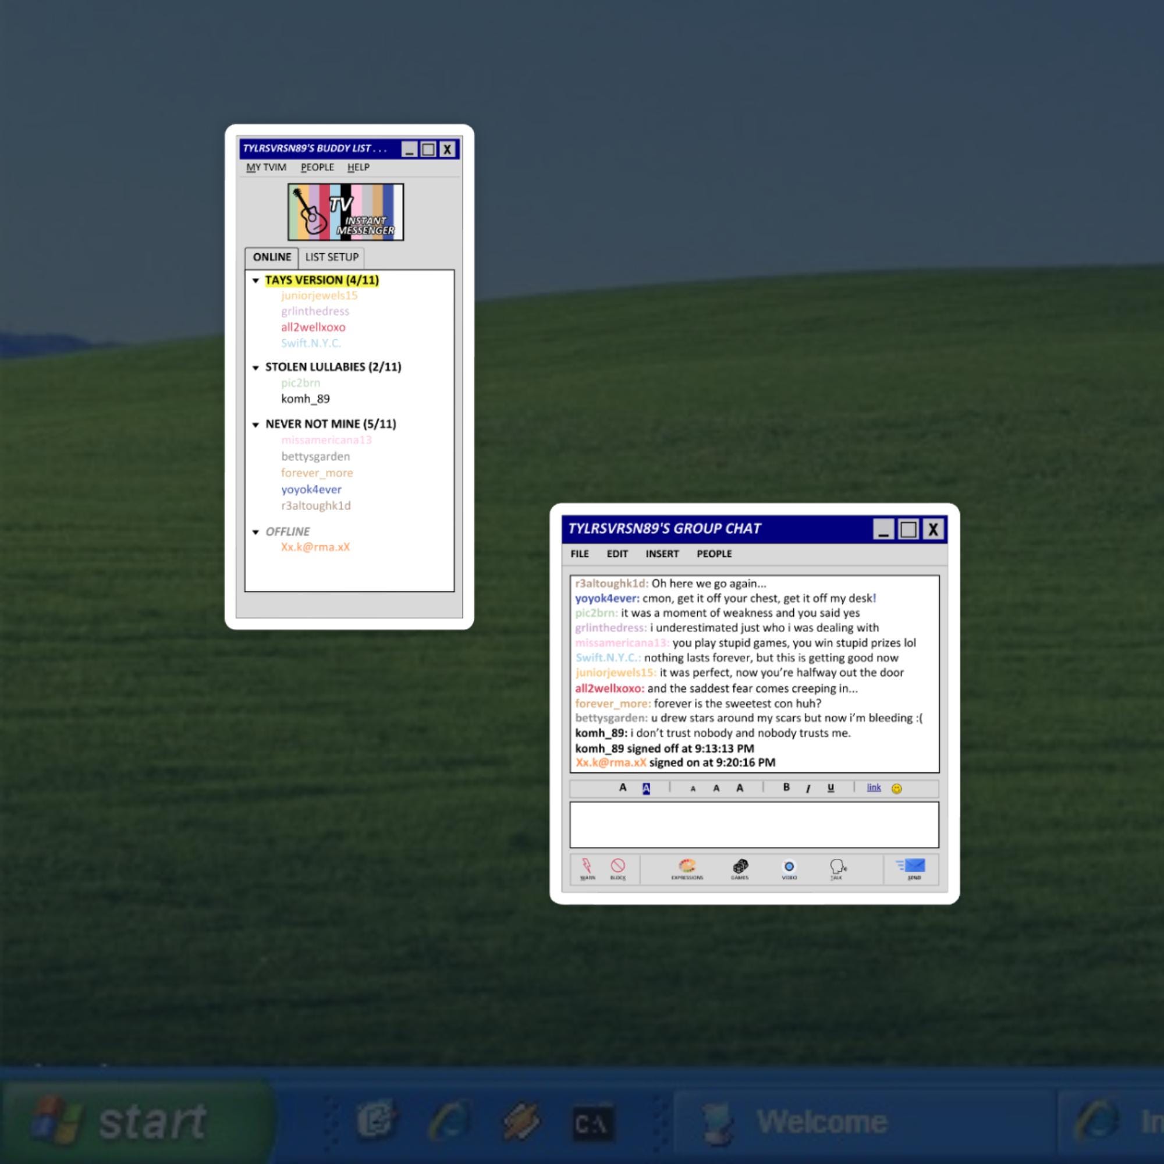
Task: Toggle italic formatting in chat toolbar
Action: coord(808,788)
